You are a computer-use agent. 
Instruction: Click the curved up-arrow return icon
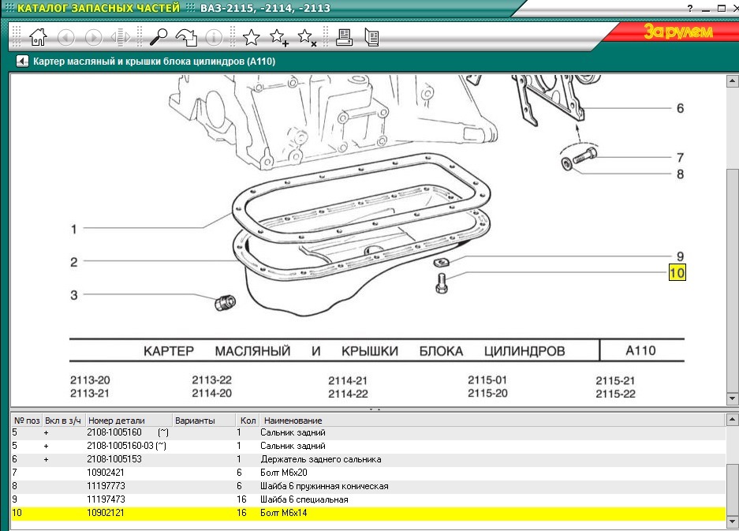point(187,37)
